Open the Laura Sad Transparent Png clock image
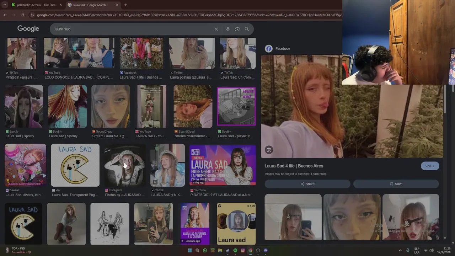Image resolution: width=455 pixels, height=256 pixels. coord(75,165)
